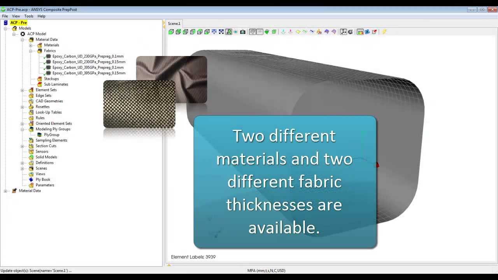Select the PlyGroup item
Screen dimensions: 498x280
coord(51,135)
